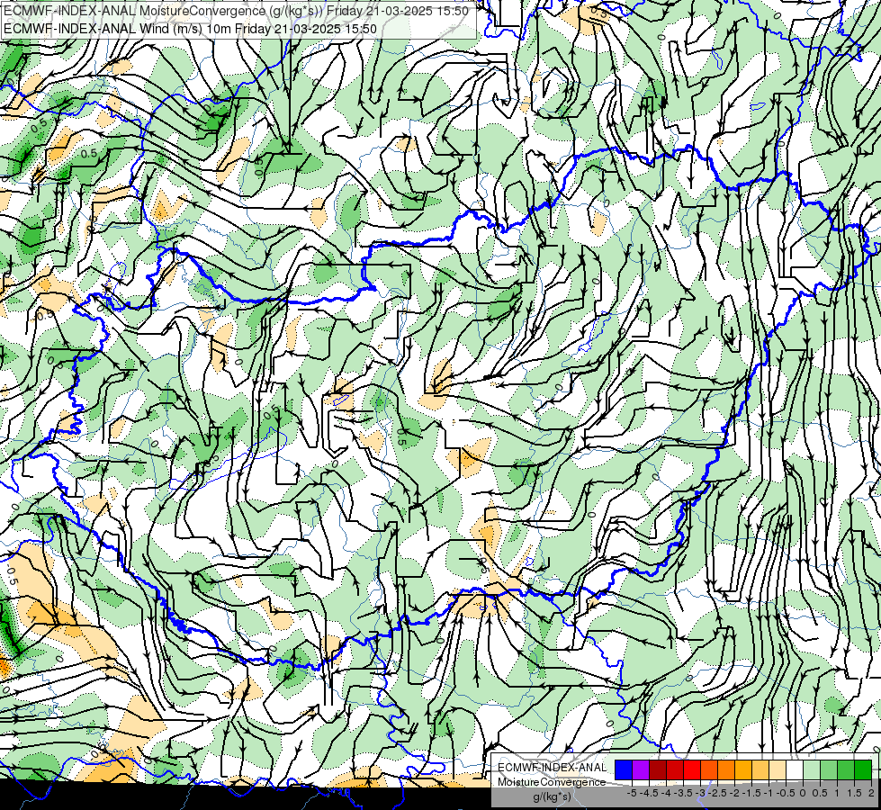Click the '-2.5' legend scale value
881x810 pixels.
(717, 793)
